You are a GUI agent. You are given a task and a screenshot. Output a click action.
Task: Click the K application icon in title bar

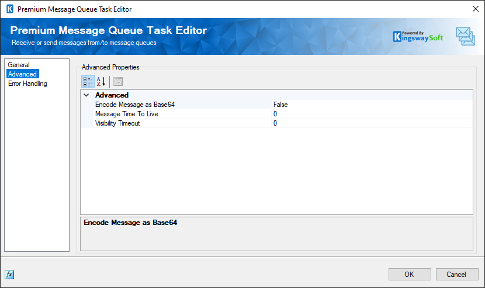10,9
